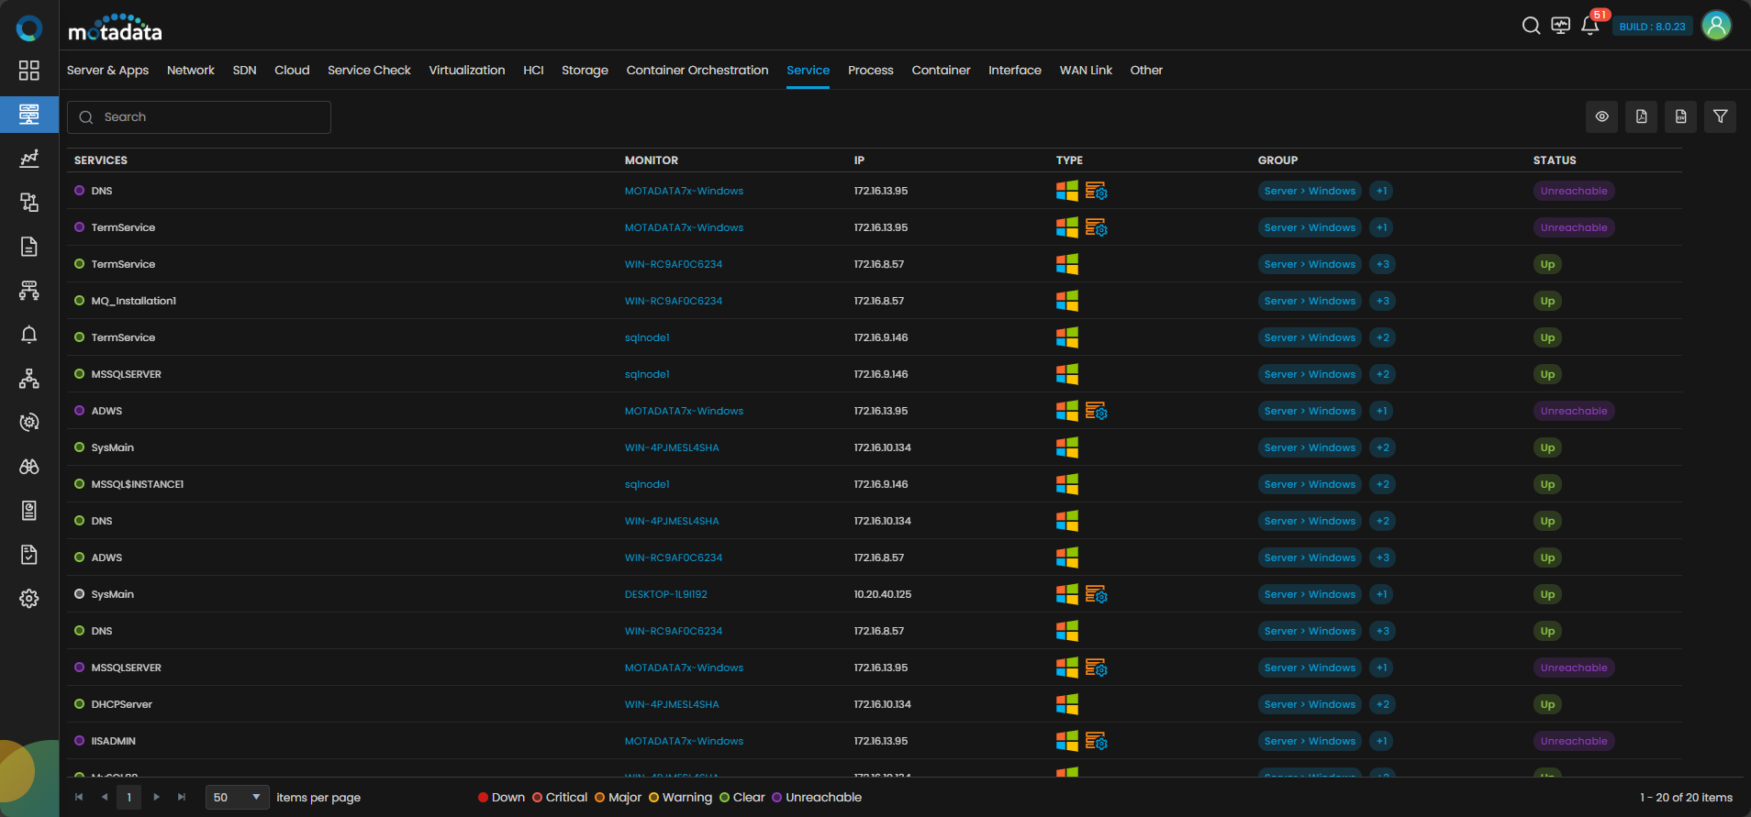Export the service list as PDF
Viewport: 1751px width, 817px height.
coord(1641,116)
